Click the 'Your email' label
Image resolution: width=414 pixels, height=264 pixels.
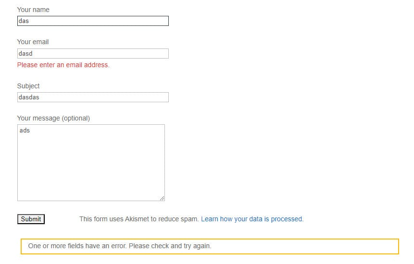point(33,42)
